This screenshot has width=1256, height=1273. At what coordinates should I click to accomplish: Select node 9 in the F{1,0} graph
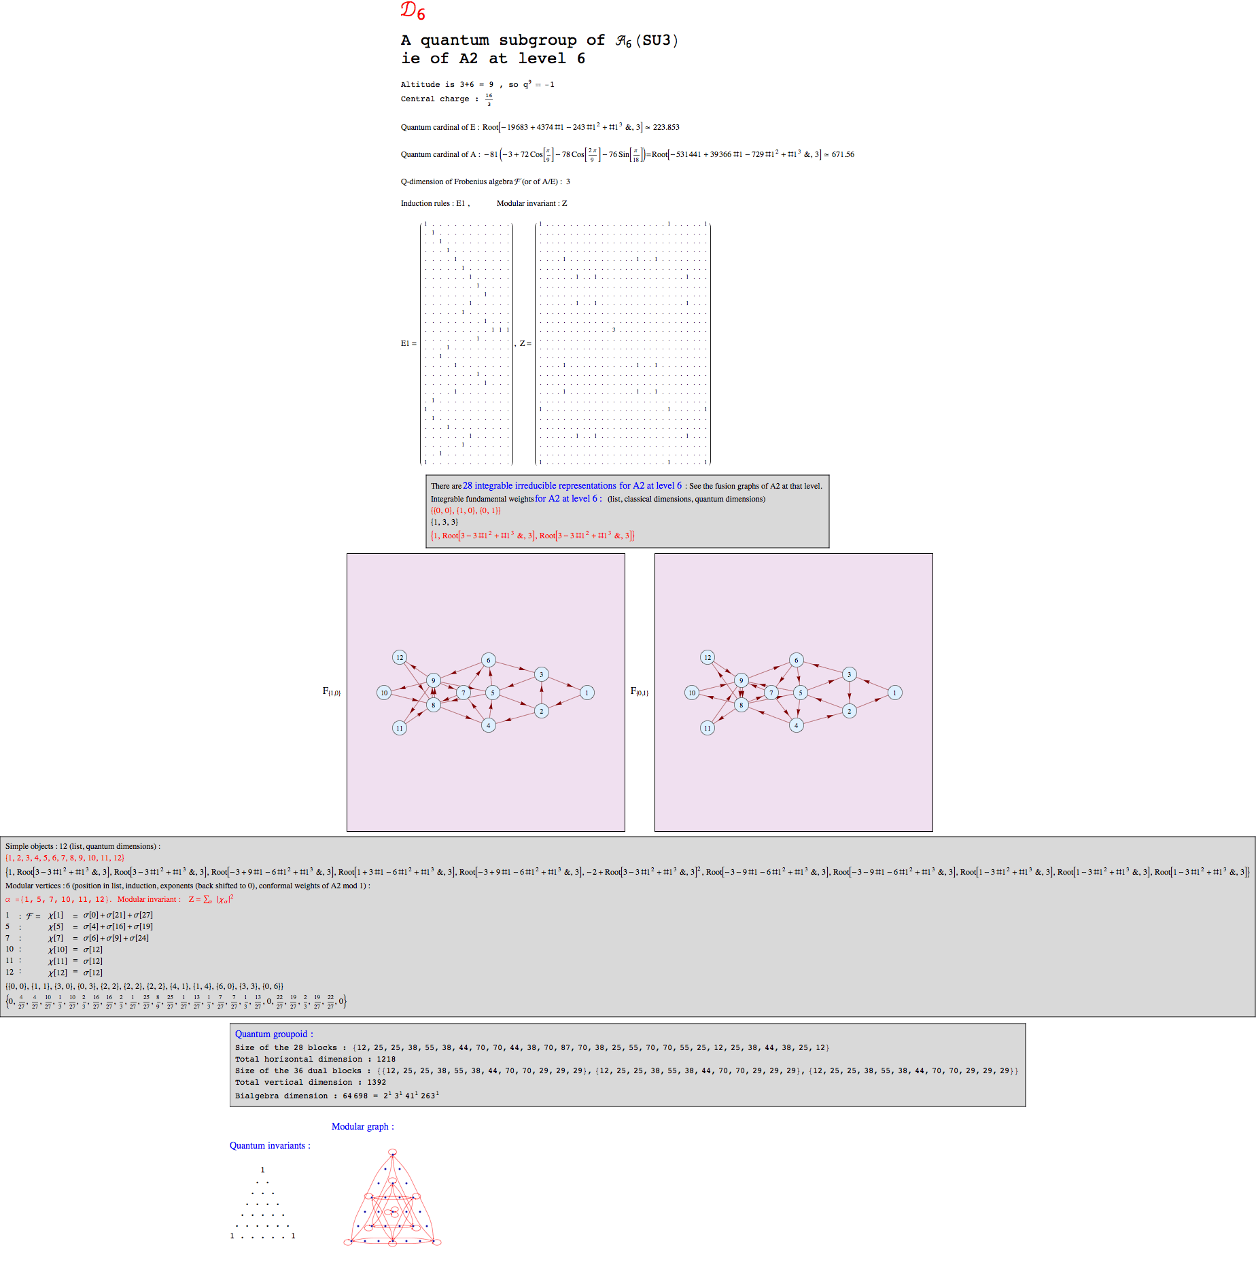click(x=434, y=680)
